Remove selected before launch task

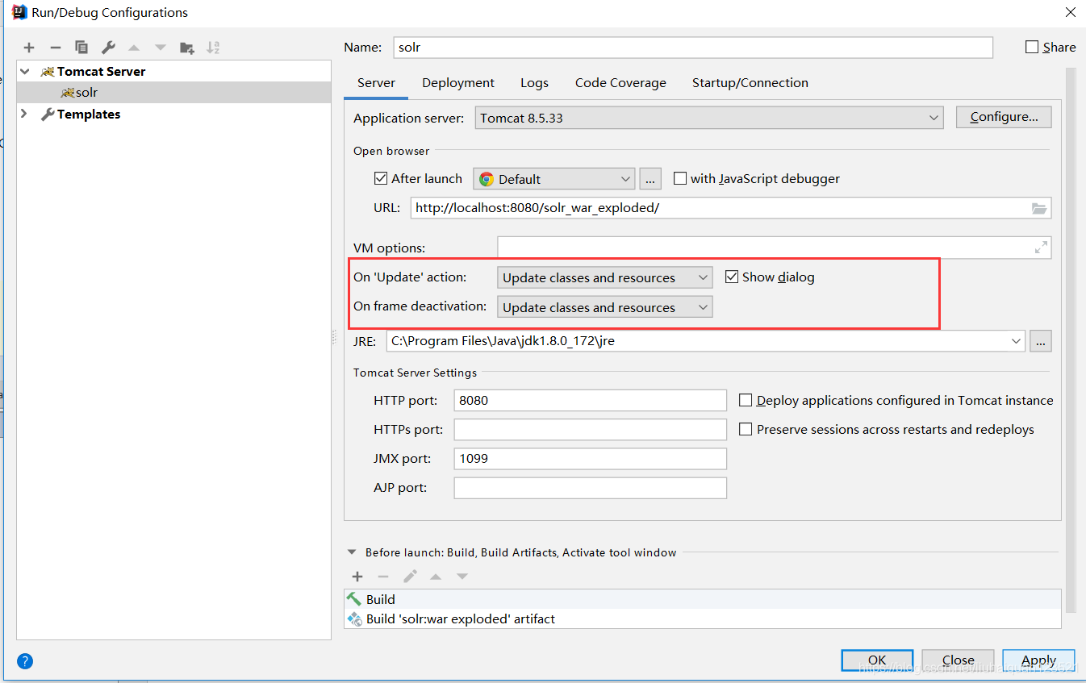(x=383, y=577)
